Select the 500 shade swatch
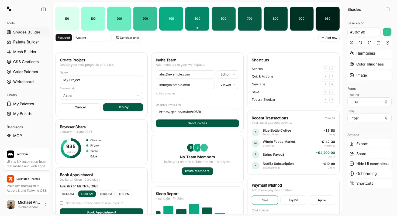This screenshot has height=216, width=397. click(197, 19)
